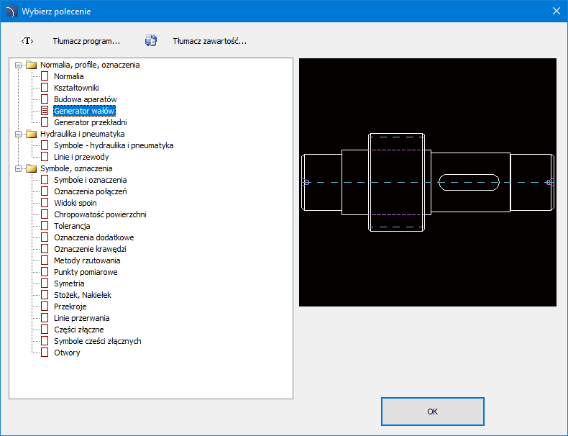Select Generator przekładni in the tree

(90, 122)
